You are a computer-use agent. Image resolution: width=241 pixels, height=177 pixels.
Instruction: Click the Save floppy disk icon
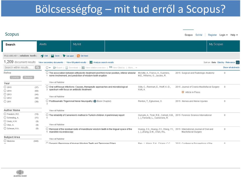point(53,56)
